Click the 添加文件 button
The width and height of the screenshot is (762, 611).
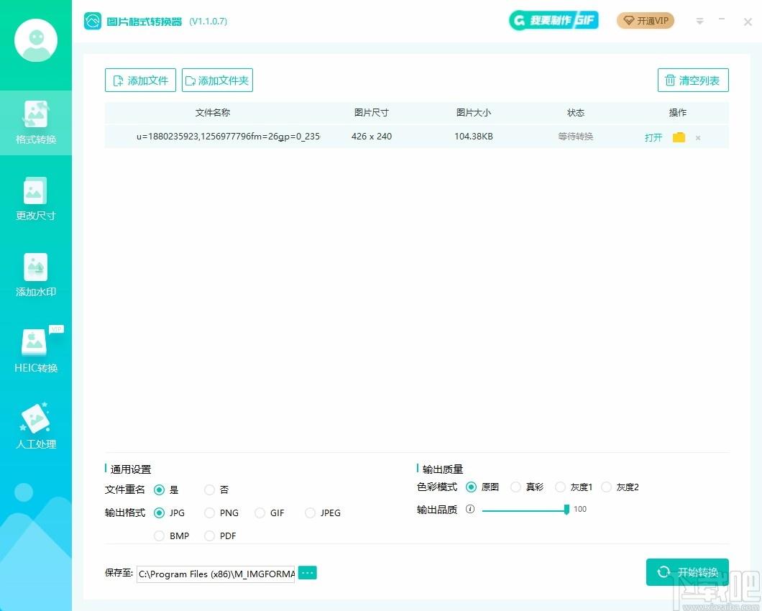140,81
